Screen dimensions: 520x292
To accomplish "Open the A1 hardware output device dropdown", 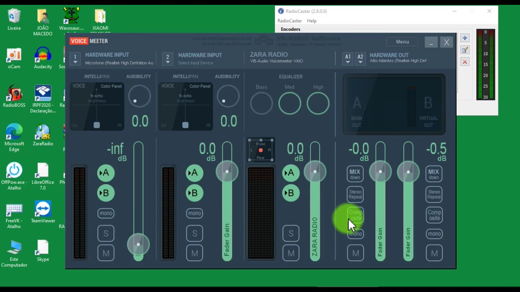I will (348, 59).
